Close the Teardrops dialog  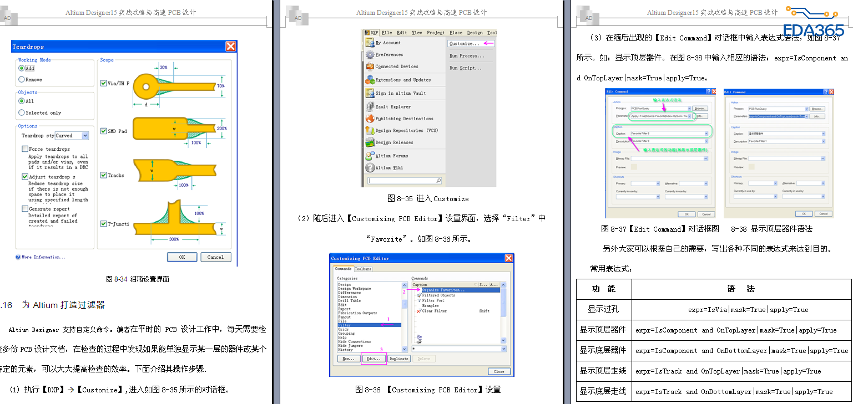[x=230, y=47]
